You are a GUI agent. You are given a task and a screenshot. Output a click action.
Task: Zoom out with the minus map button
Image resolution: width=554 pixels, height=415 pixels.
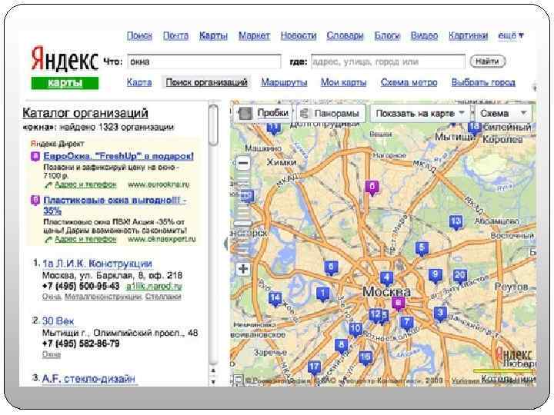point(243,163)
